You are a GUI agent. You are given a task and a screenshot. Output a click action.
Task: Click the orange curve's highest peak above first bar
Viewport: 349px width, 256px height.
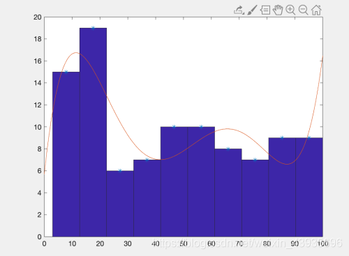coord(76,52)
